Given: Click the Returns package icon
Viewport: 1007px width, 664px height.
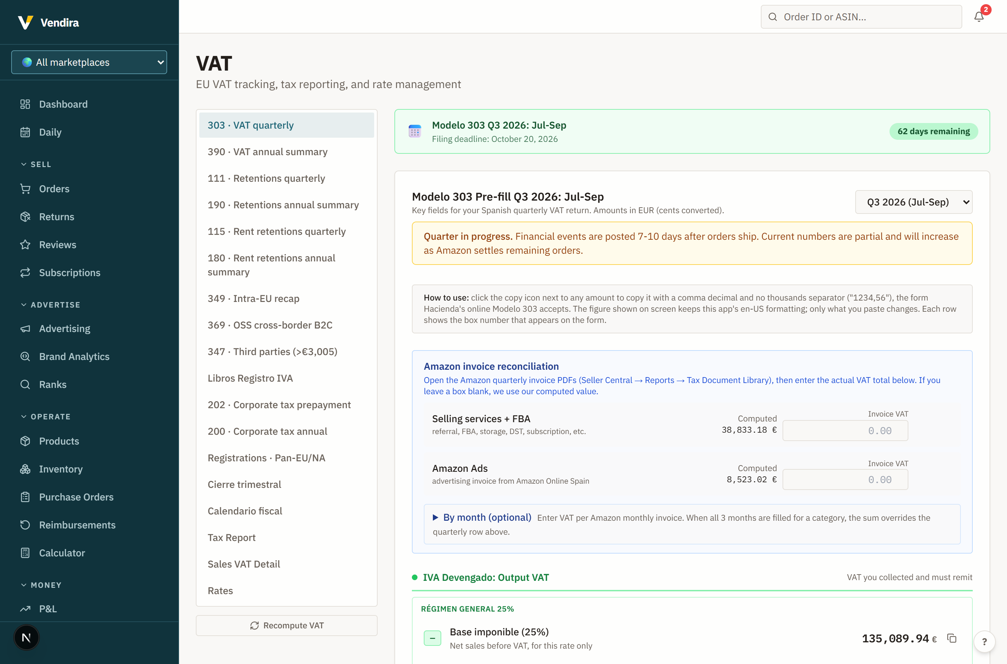Looking at the screenshot, I should 26,217.
